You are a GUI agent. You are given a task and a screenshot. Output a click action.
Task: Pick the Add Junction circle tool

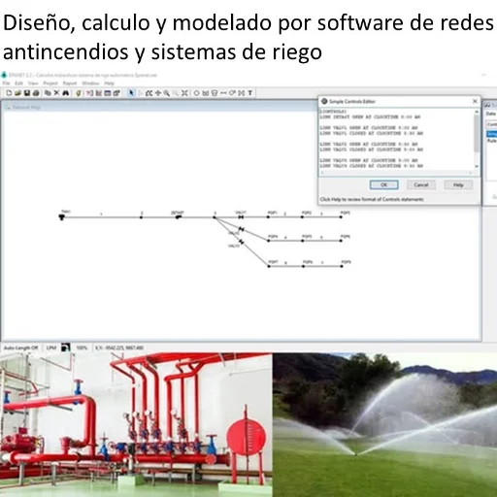point(196,93)
